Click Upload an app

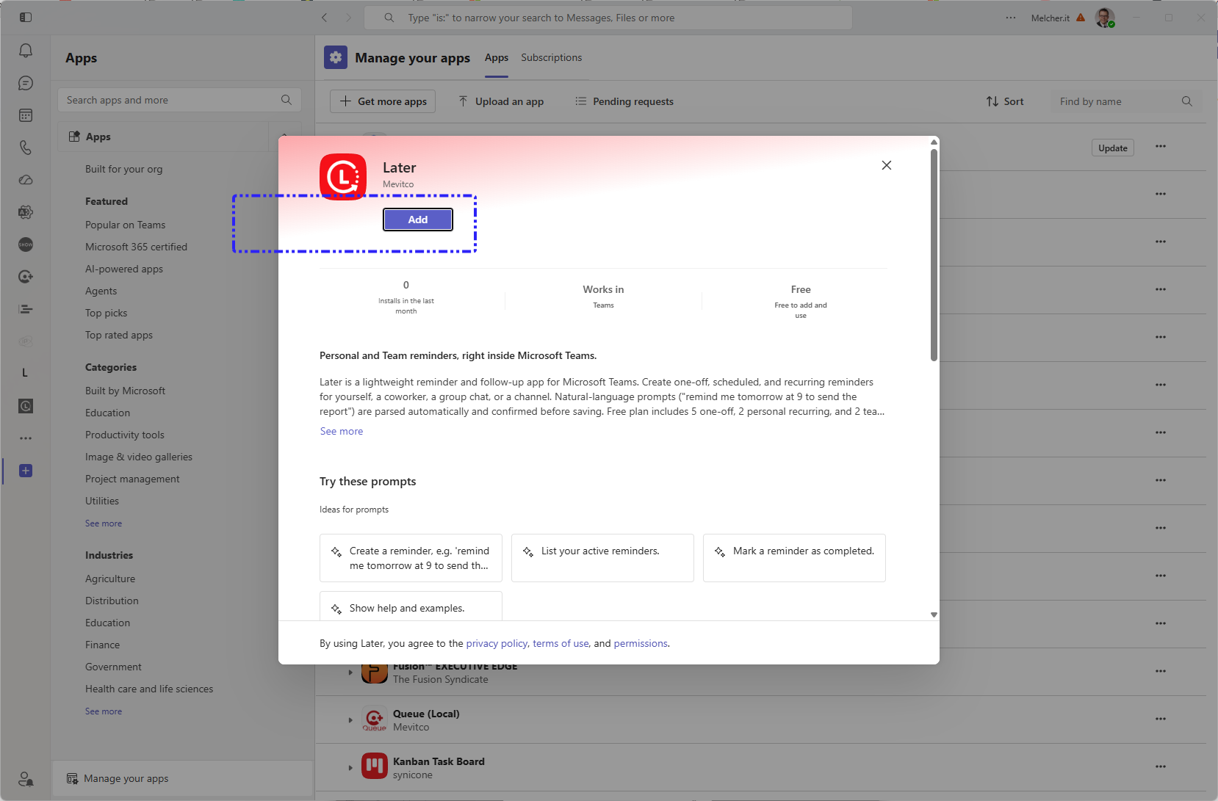point(501,101)
